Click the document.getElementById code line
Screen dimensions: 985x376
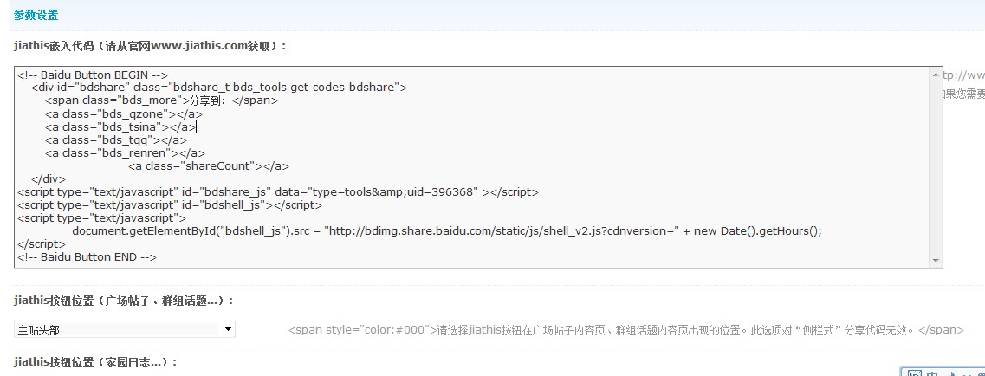[x=447, y=231]
